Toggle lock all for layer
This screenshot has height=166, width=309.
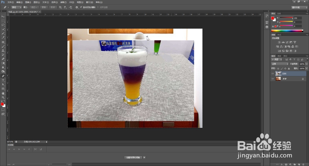point(289,68)
